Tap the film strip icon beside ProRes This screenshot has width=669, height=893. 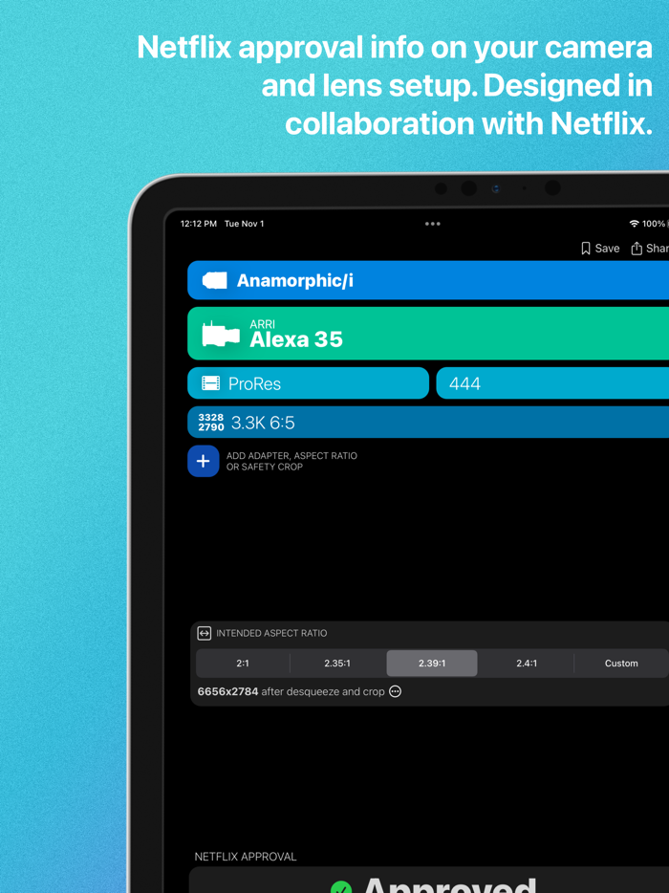click(x=210, y=383)
